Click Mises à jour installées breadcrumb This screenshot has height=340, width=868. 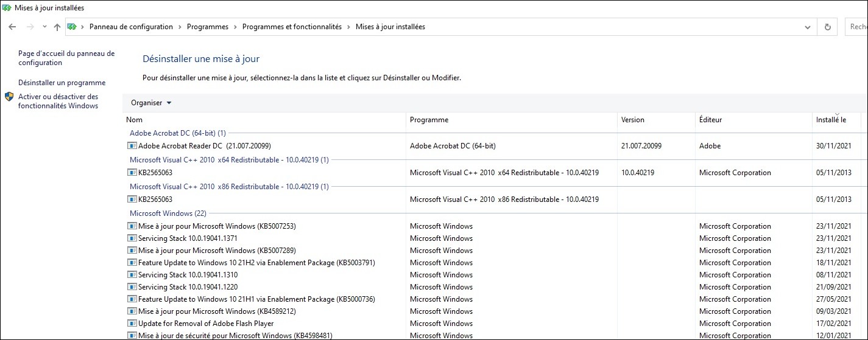[x=390, y=27]
